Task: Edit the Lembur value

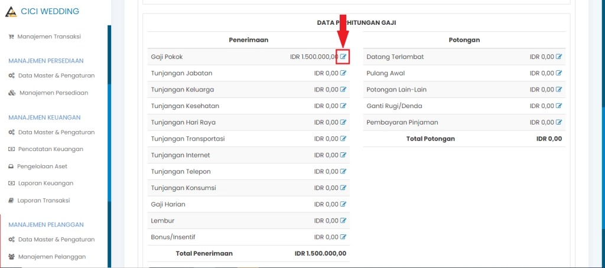Action: point(343,221)
